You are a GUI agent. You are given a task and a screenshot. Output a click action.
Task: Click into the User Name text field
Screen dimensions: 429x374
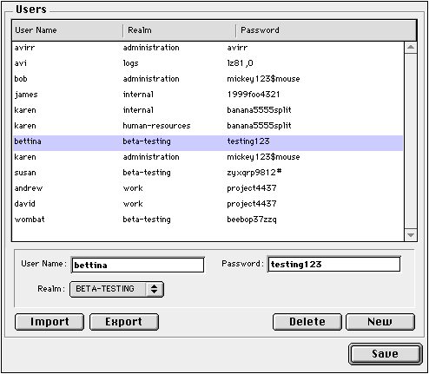(137, 265)
